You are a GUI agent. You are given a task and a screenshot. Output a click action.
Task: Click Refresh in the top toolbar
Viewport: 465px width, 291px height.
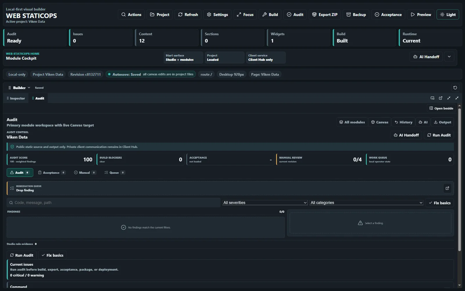[x=188, y=15]
